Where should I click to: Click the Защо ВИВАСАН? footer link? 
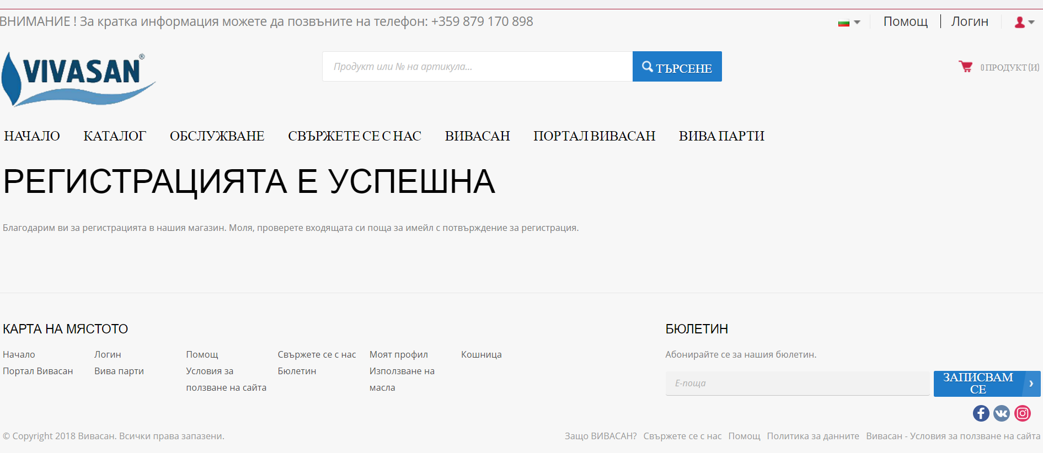point(601,436)
